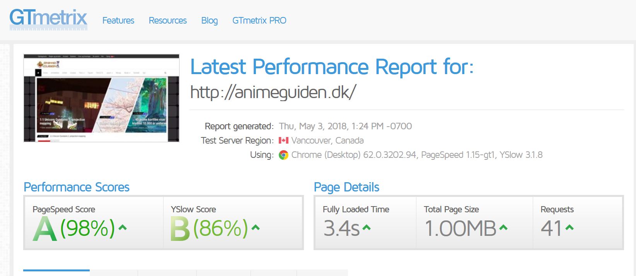Click the http://animeguiden.dk/ URL text
The height and width of the screenshot is (276, 636).
273,92
